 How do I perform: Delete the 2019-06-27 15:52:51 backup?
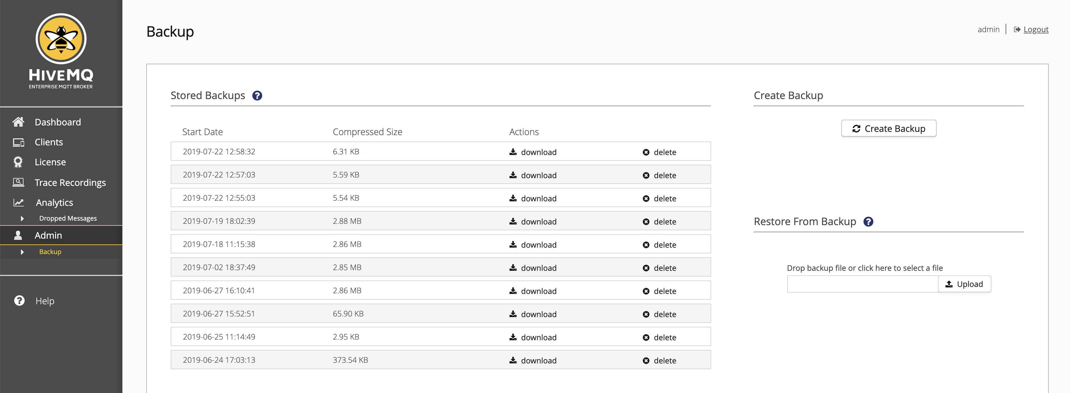point(659,315)
